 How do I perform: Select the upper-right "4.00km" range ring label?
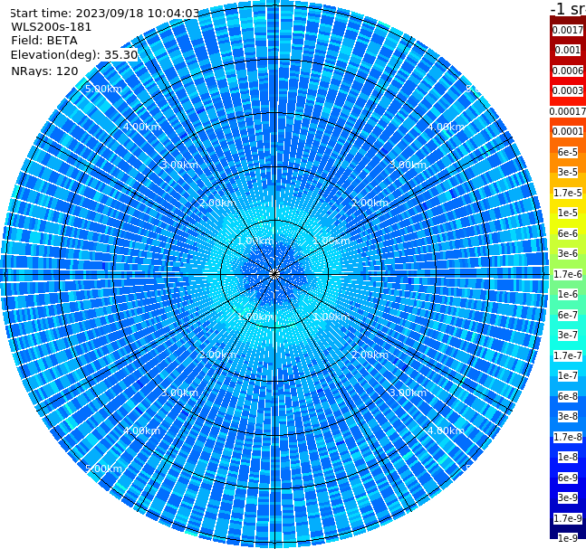coord(446,127)
